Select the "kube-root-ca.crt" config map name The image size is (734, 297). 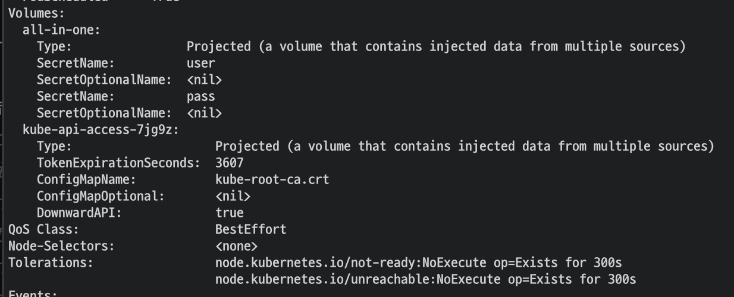coord(272,179)
